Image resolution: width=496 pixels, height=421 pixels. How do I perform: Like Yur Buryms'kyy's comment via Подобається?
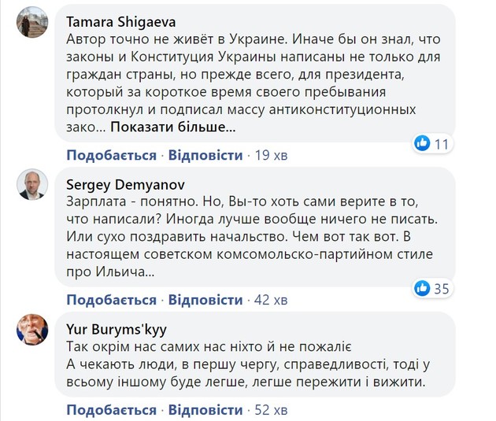(111, 410)
